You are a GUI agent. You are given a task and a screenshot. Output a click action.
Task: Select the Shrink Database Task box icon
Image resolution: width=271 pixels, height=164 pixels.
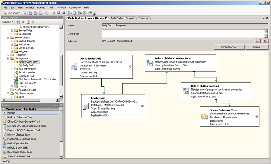coord(204,117)
